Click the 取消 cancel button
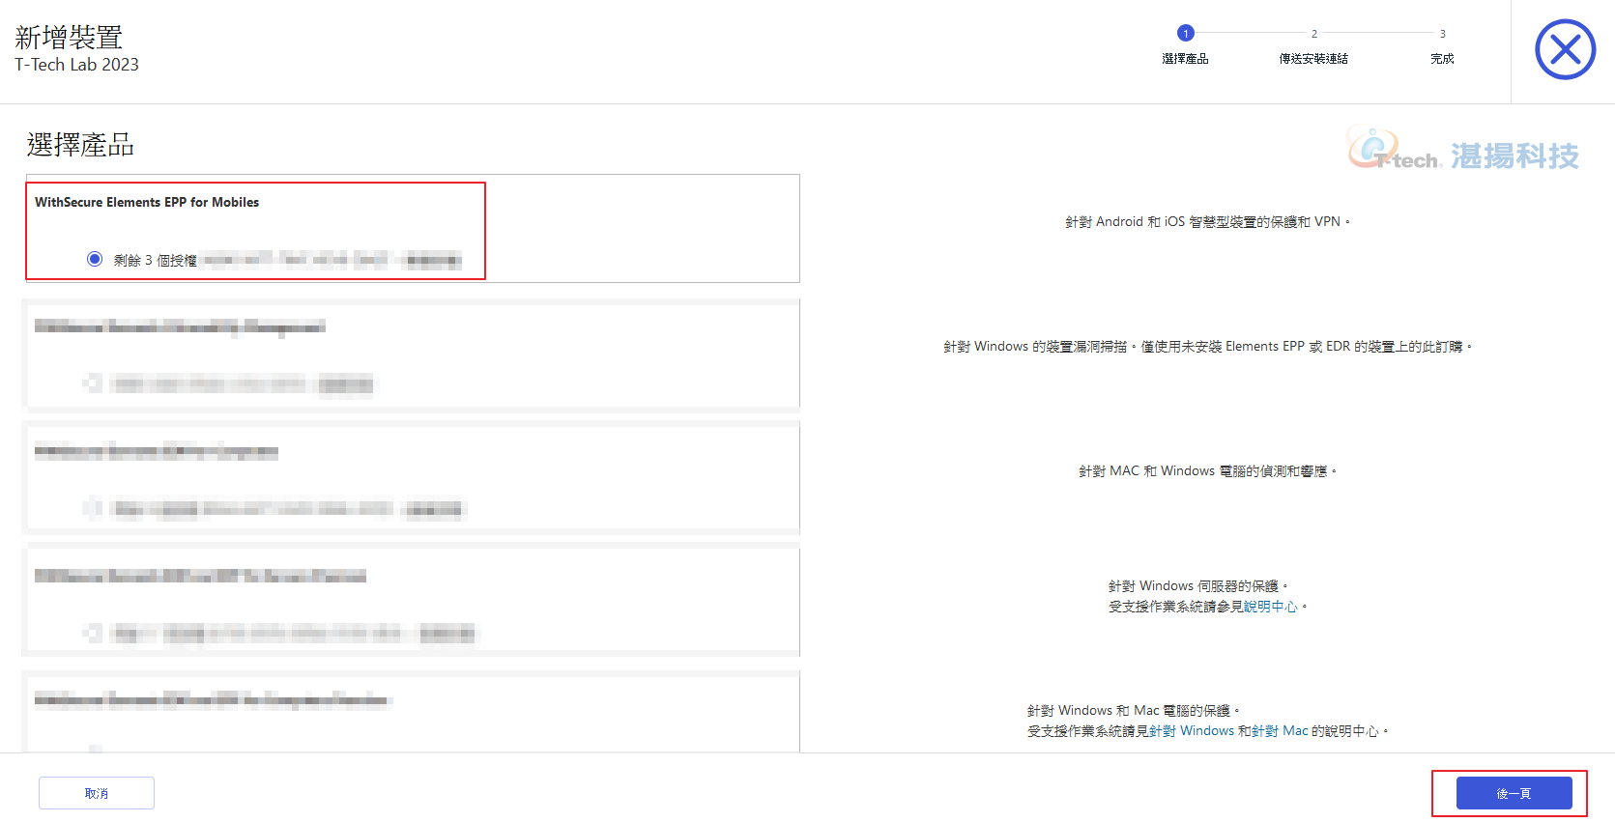This screenshot has width=1615, height=822. point(97,793)
